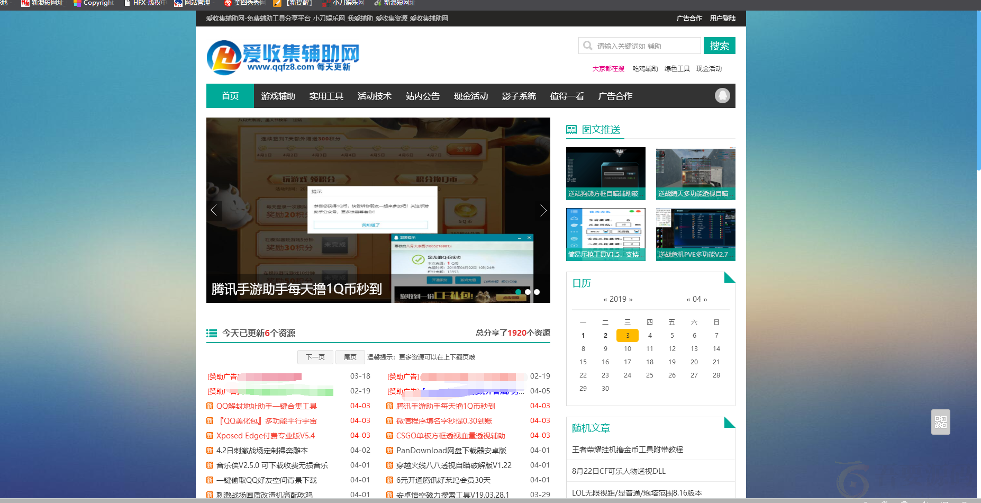The height and width of the screenshot is (503, 981).
Task: Click the QR code floating icon
Action: click(940, 422)
